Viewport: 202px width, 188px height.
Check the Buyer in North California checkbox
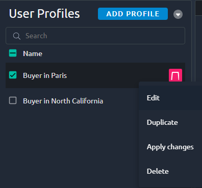click(13, 100)
